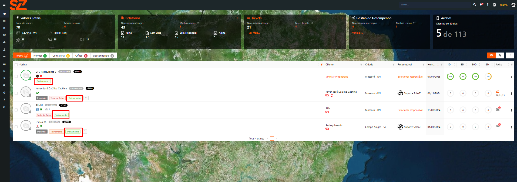Switch to the Com alerta tab

(x=61, y=56)
